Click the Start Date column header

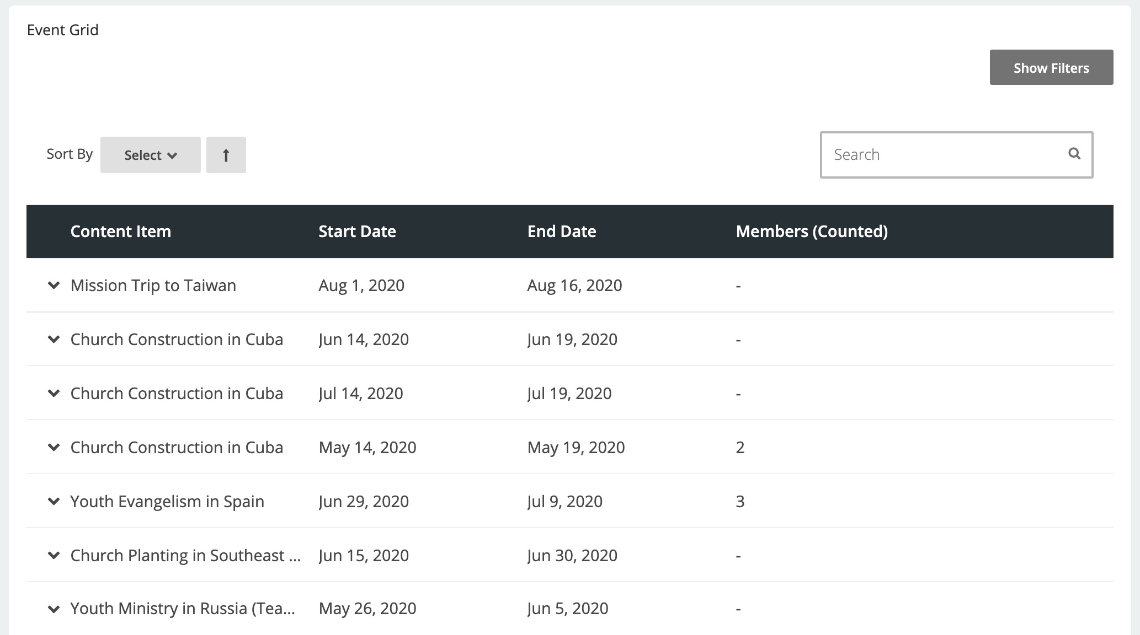pyautogui.click(x=357, y=231)
